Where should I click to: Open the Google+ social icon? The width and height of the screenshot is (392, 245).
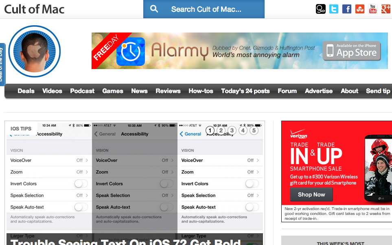click(386, 9)
